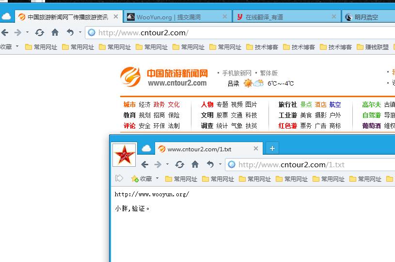Reload page in top browser window
The height and width of the screenshot is (262, 395).
pyautogui.click(x=40, y=32)
